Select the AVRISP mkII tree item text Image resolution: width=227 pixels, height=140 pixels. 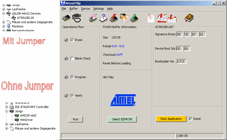tap(28, 115)
